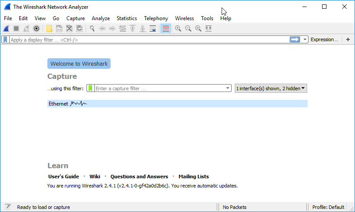This screenshot has height=212, width=355.
Task: Open Questions and Answers link
Action: coord(139,177)
